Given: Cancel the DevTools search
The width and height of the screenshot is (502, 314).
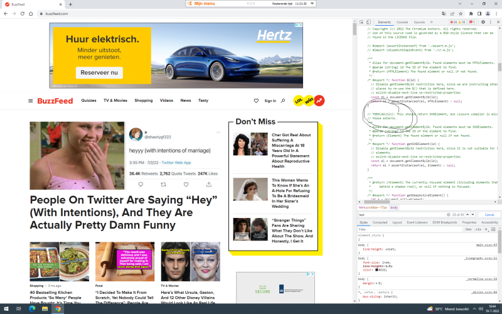Looking at the screenshot, I should pyautogui.click(x=489, y=215).
